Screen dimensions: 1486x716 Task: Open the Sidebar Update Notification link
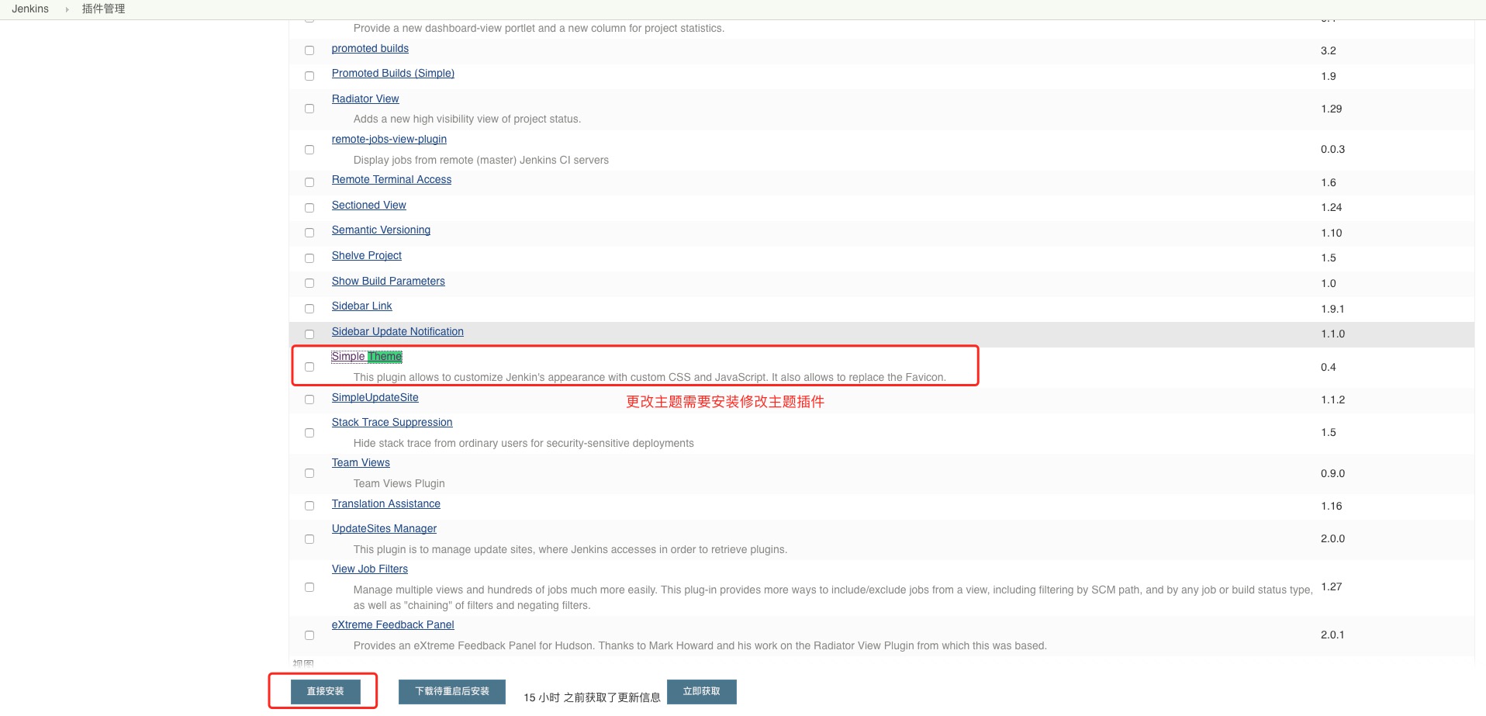click(398, 331)
